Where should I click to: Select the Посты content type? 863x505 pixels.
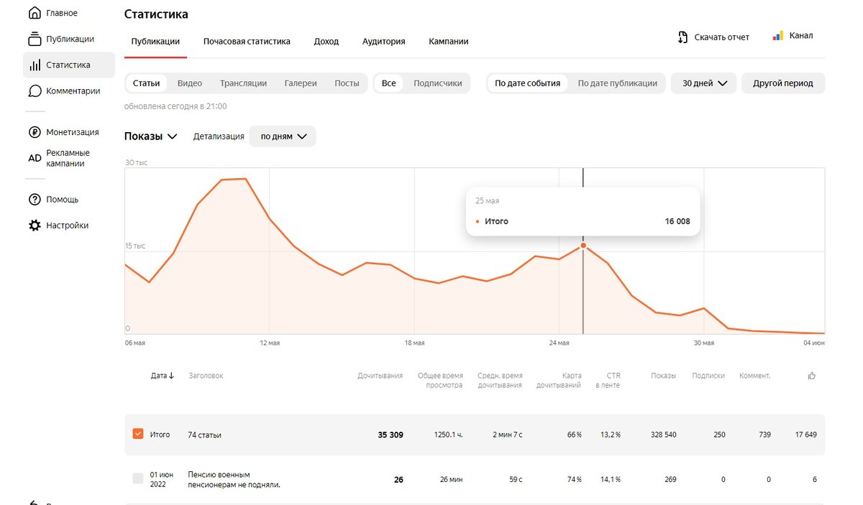coord(347,83)
